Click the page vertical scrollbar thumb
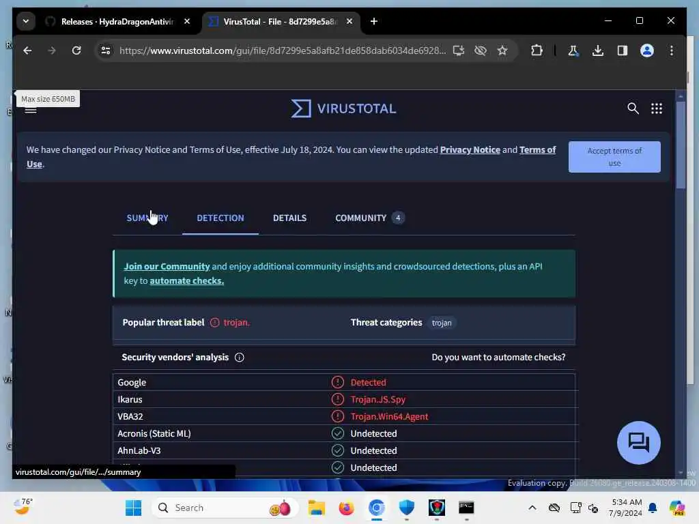699x524 pixels. (681, 145)
